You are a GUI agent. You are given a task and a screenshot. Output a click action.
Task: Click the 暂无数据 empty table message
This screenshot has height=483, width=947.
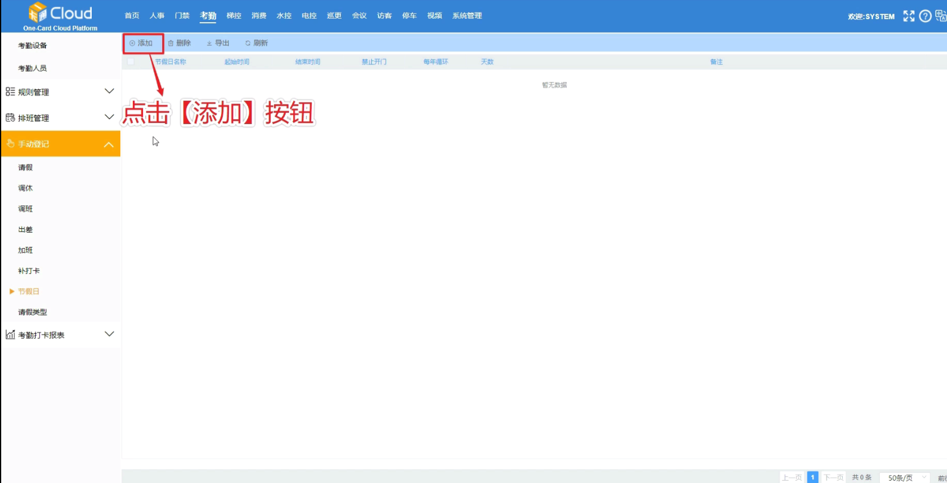pyautogui.click(x=554, y=85)
